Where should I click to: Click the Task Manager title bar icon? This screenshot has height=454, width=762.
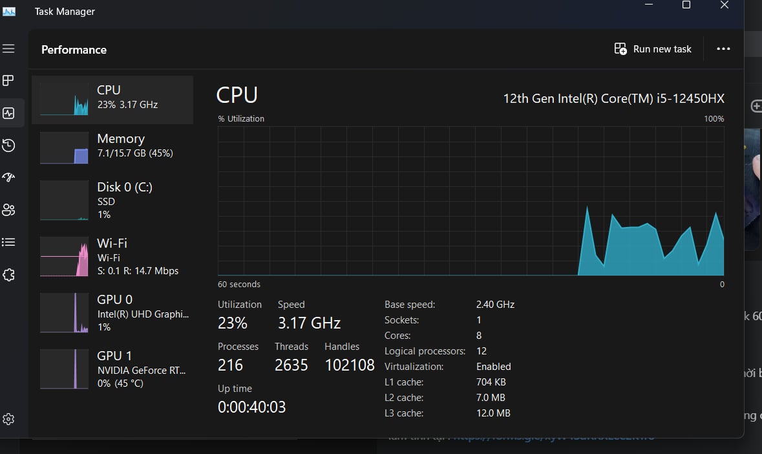(9, 12)
